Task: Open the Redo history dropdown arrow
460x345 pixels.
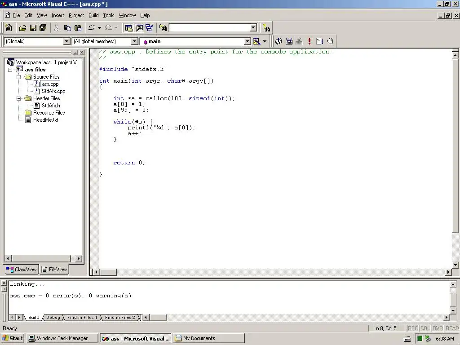Action: 116,28
